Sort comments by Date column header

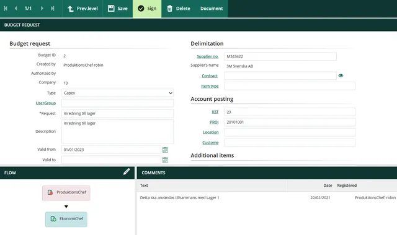click(328, 186)
